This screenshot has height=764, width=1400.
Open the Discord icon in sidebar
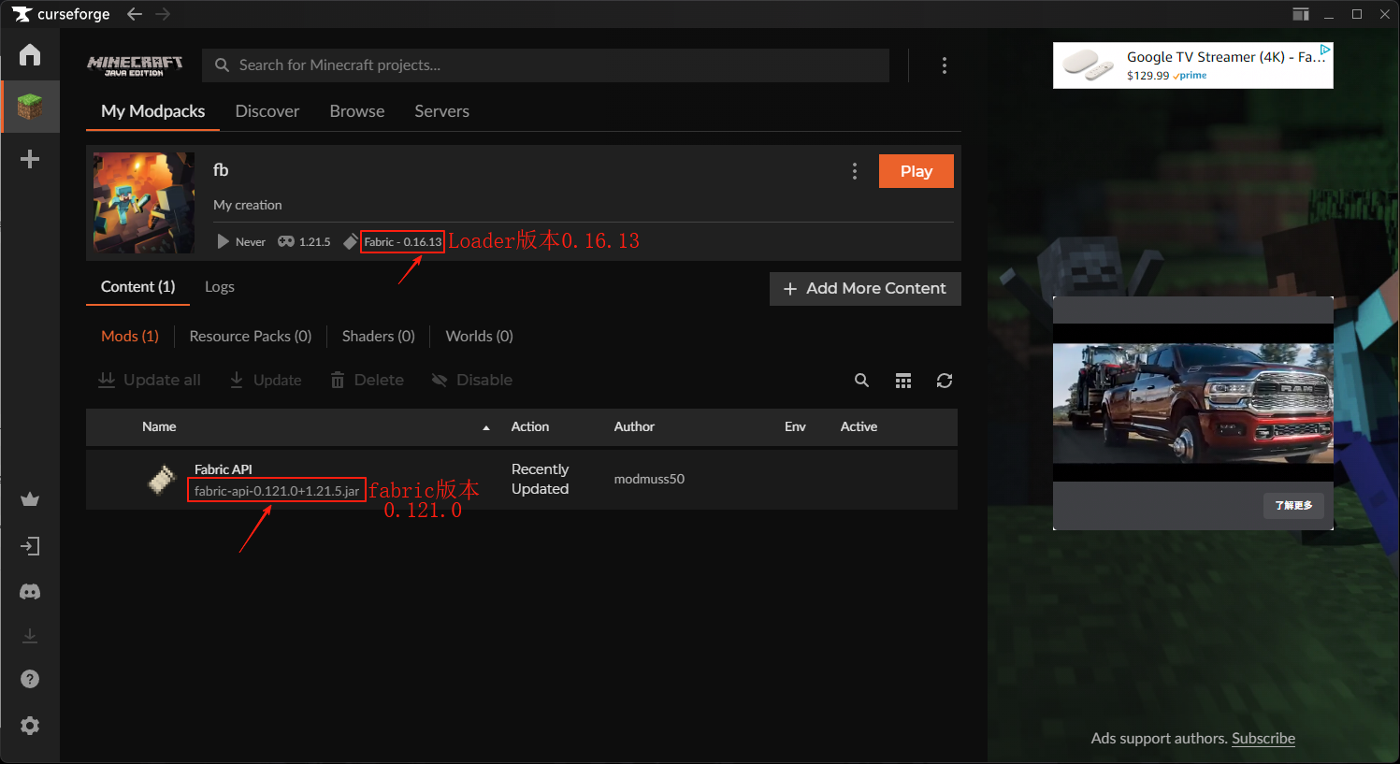click(x=30, y=592)
